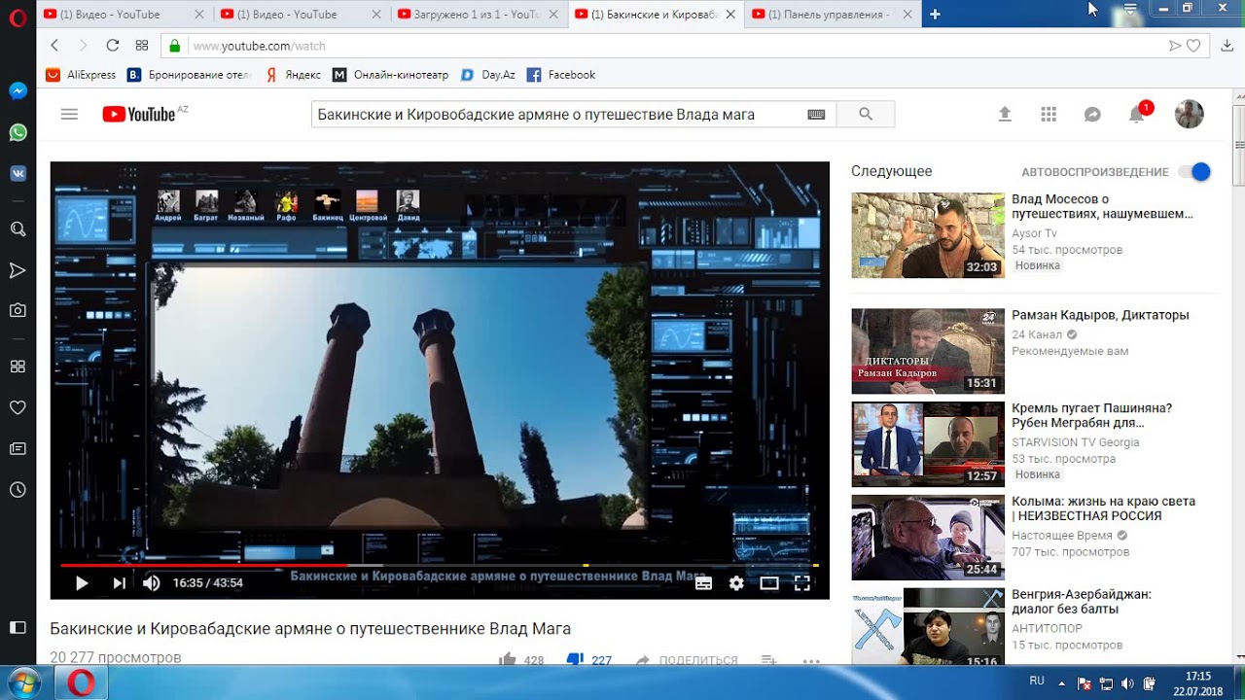Toggle video subtitles
The width and height of the screenshot is (1245, 700).
(703, 583)
